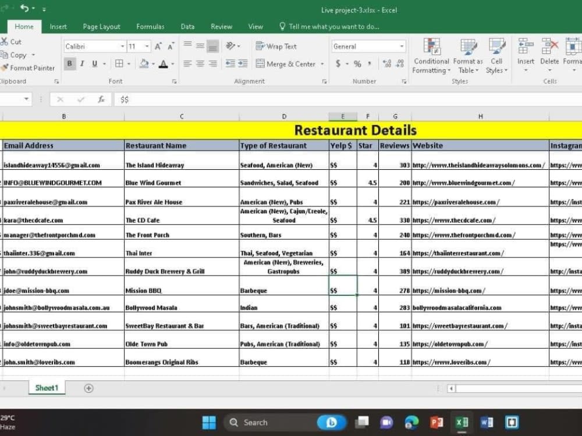Increase font size with larger A icon
Screen dimensions: 582x436
tap(158, 47)
